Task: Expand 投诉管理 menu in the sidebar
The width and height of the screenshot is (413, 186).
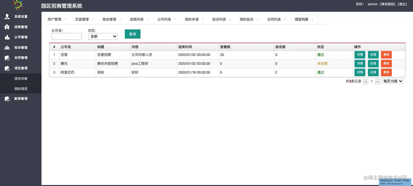Action: pos(21,48)
